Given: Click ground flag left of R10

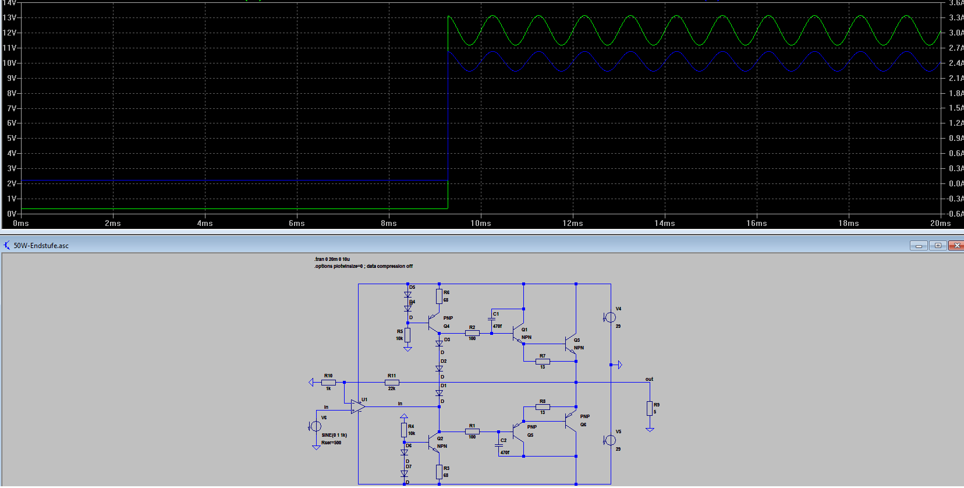Looking at the screenshot, I should click(x=311, y=383).
